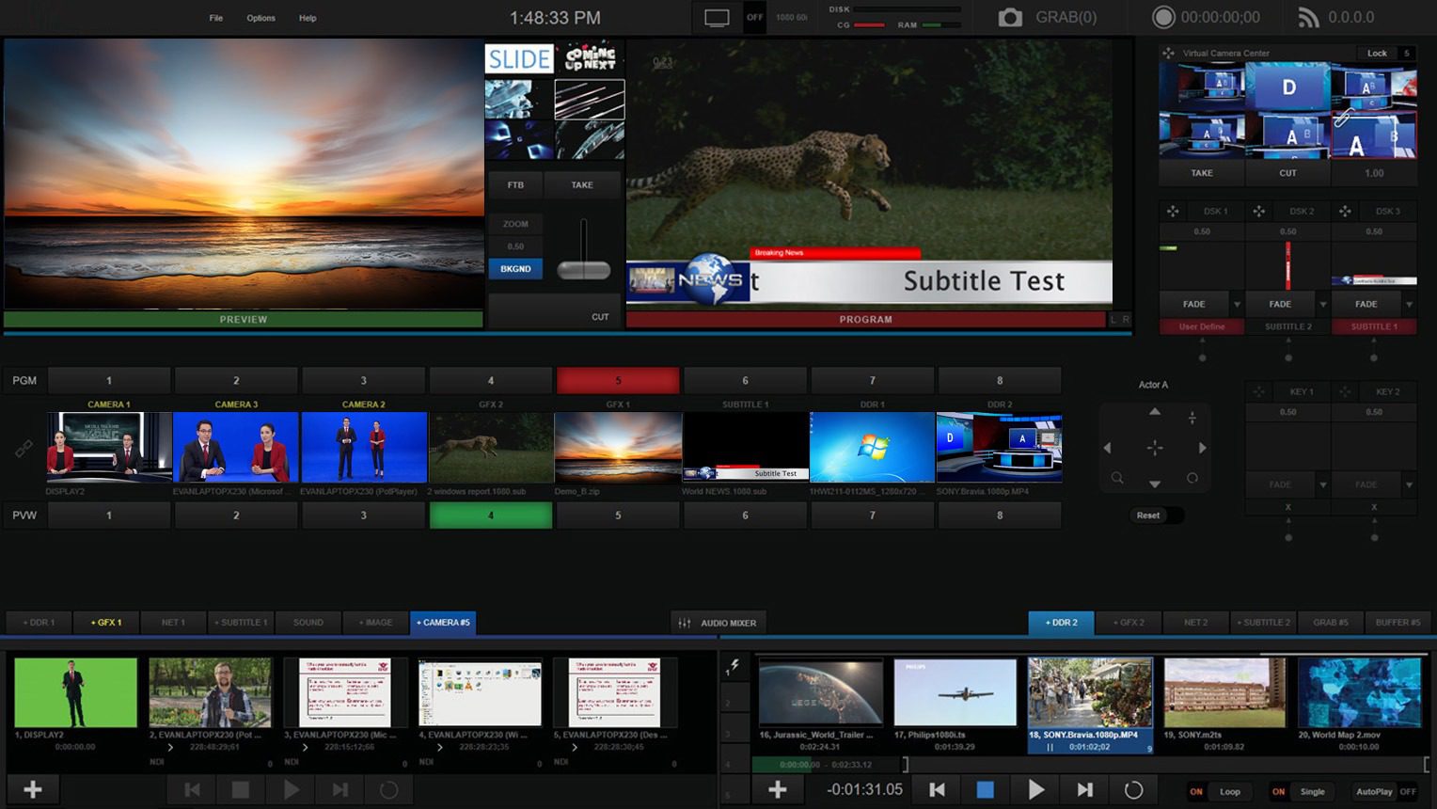Open the KEY 2 FADE dropdown arrow
Image resolution: width=1437 pixels, height=809 pixels.
coord(1409,484)
